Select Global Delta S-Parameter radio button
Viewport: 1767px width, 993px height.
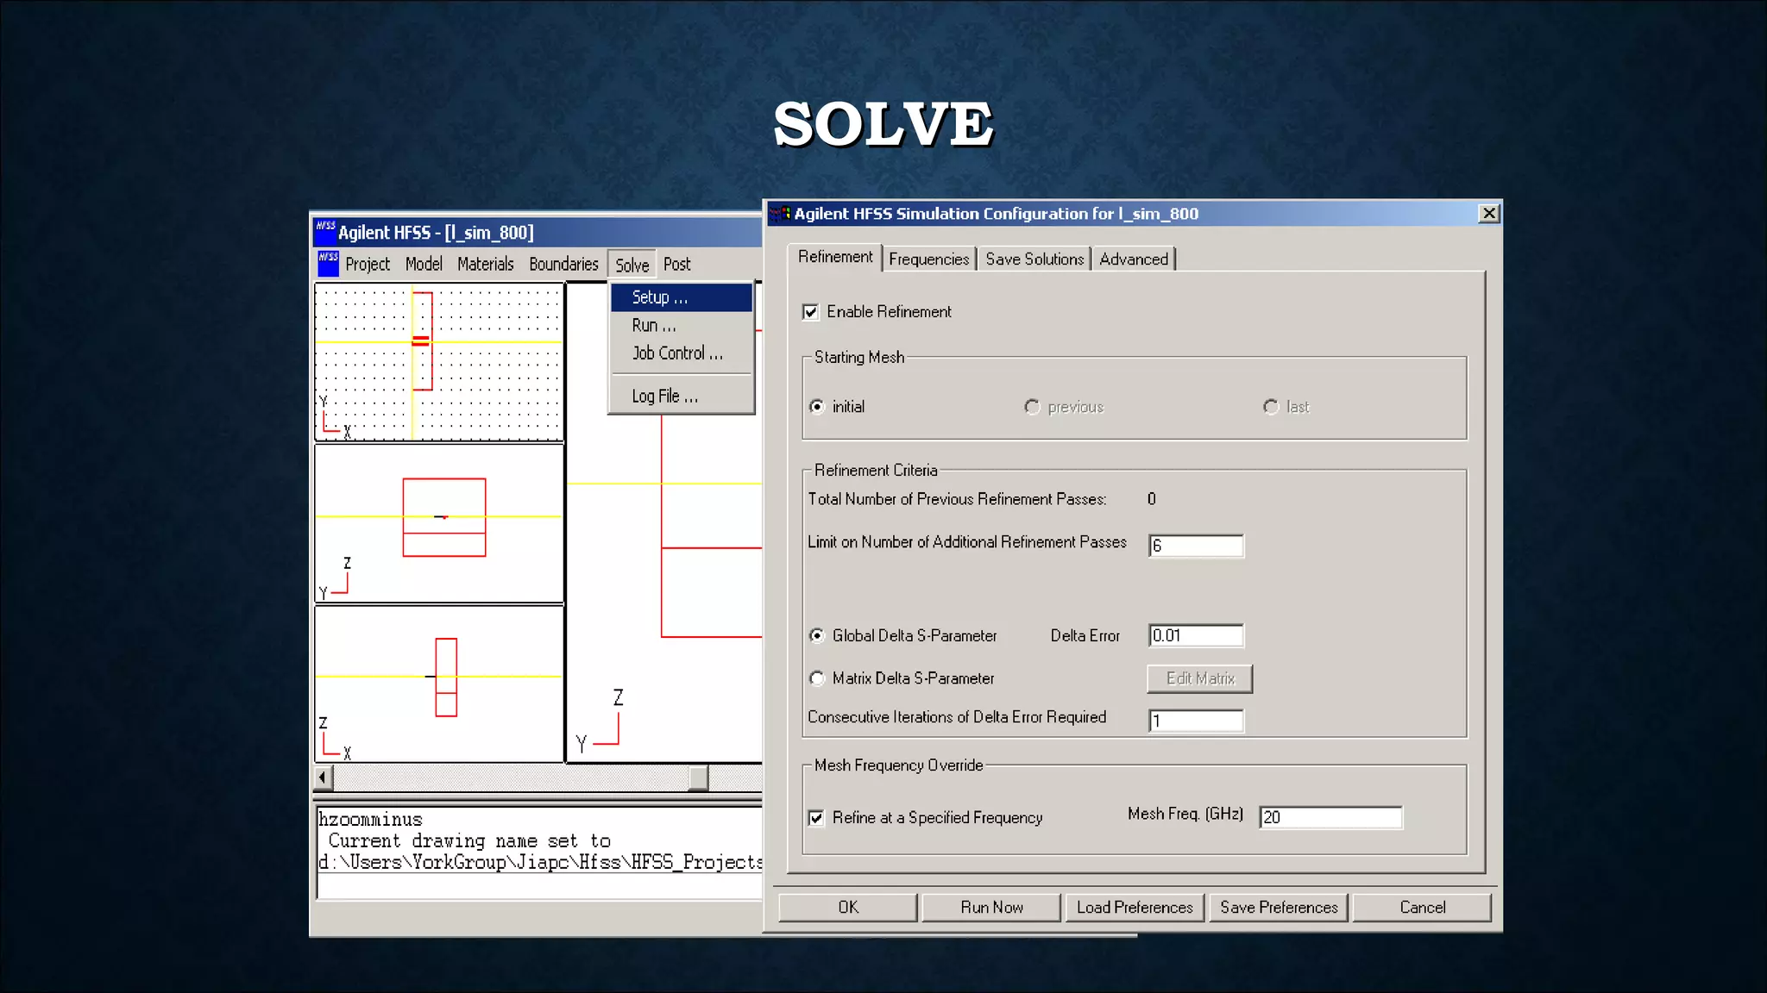tap(816, 635)
